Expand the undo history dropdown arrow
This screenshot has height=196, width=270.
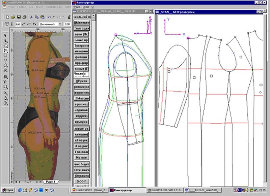53,17
